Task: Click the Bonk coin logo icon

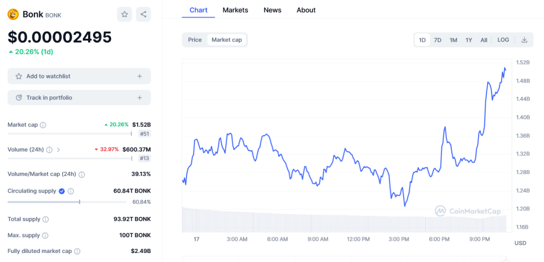Action: pos(13,14)
